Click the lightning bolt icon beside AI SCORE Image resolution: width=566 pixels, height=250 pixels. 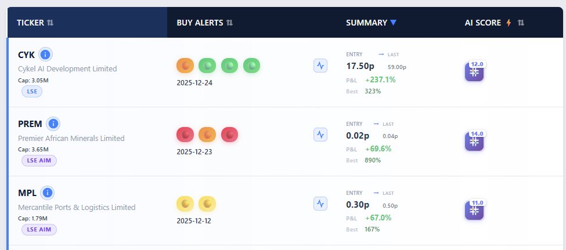tap(509, 23)
